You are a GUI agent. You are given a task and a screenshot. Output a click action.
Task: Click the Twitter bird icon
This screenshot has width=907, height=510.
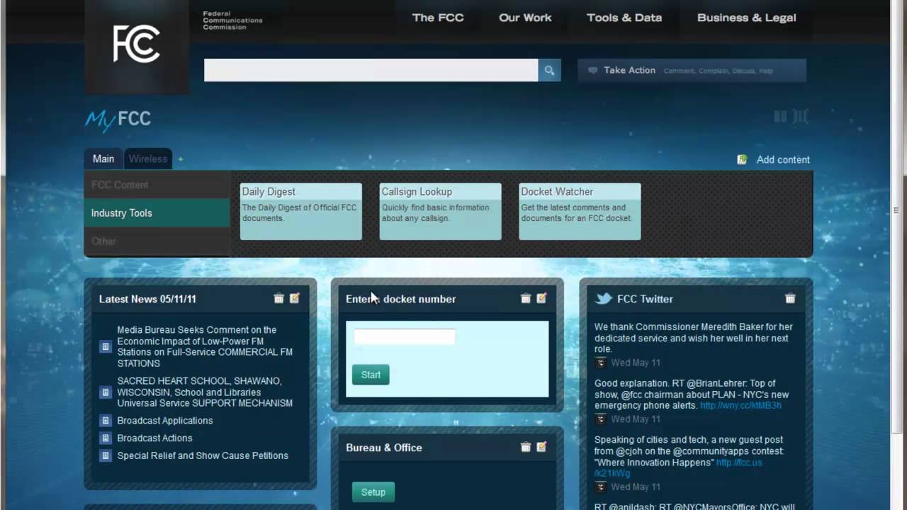coord(603,299)
